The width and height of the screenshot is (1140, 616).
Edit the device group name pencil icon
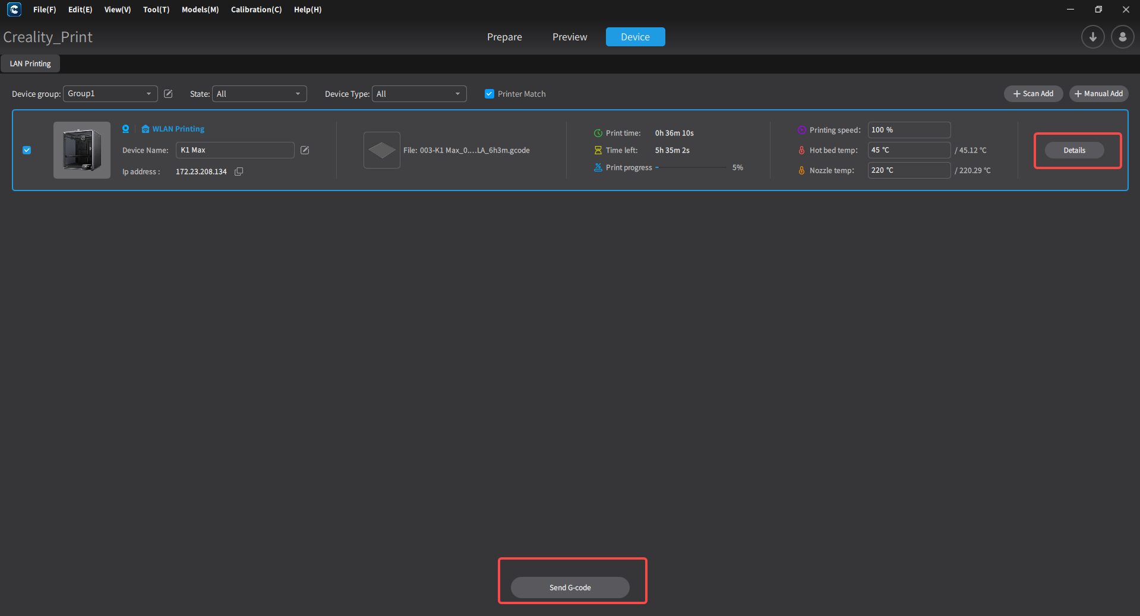coord(168,94)
